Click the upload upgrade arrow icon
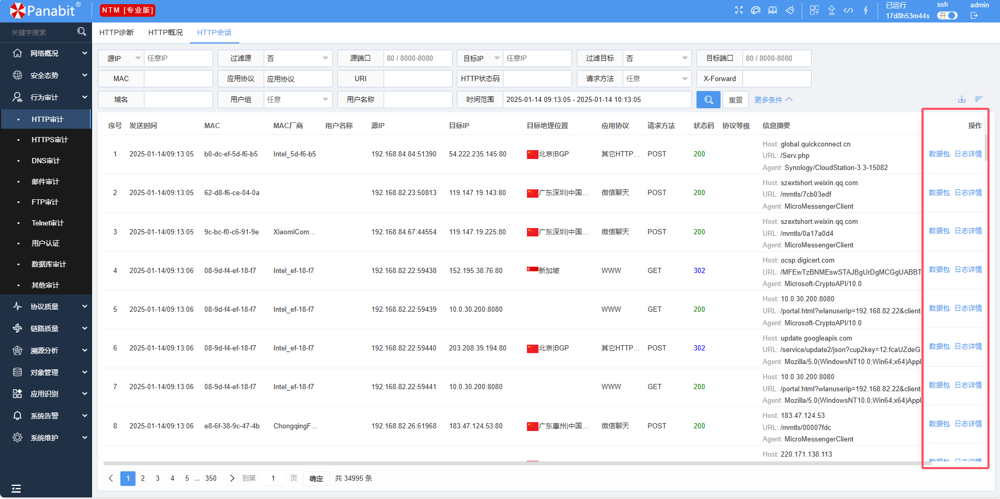 (832, 10)
